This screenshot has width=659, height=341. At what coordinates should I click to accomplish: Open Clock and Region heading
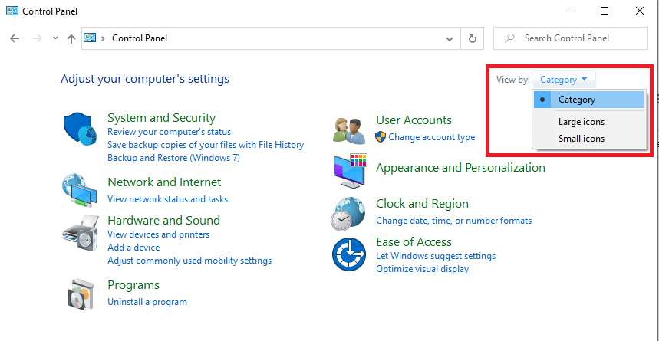[x=422, y=204]
